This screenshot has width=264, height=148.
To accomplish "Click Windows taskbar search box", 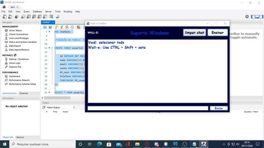I will [x=42, y=144].
